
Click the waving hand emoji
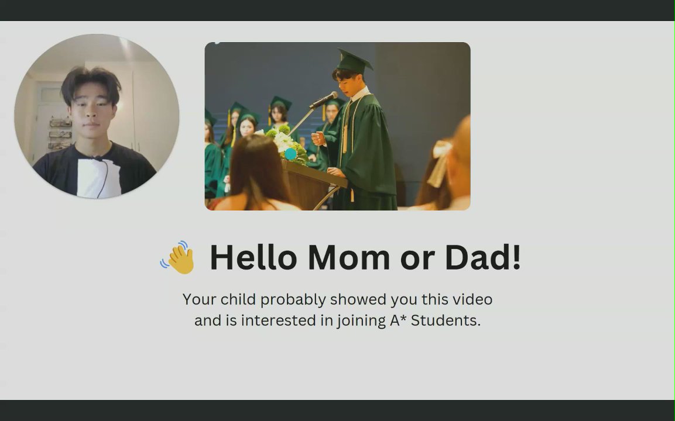pyautogui.click(x=179, y=257)
